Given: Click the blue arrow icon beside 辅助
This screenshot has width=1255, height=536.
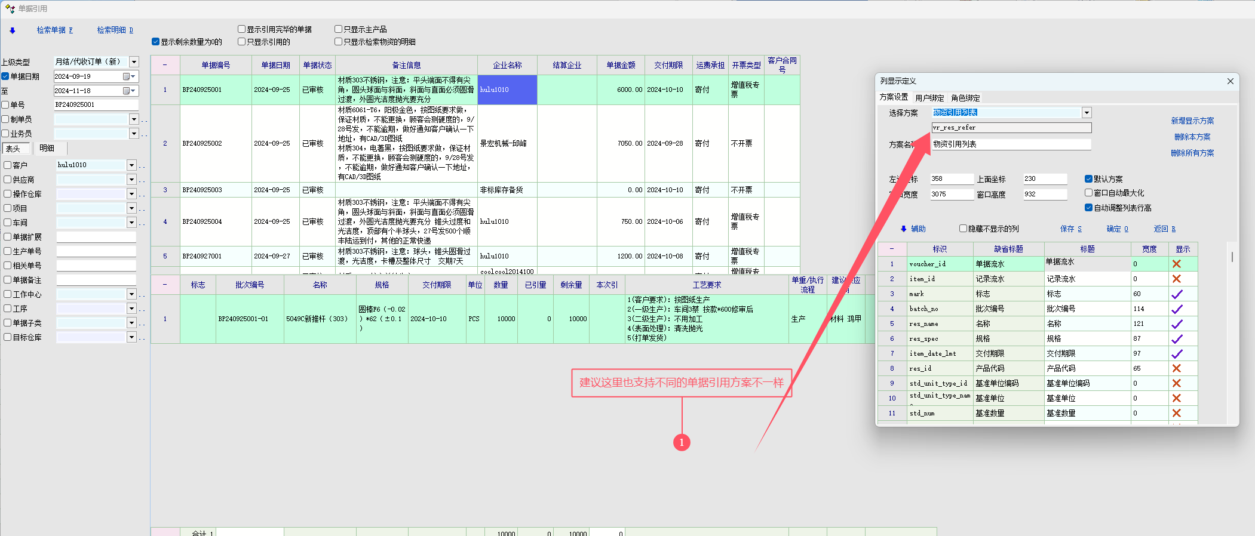Looking at the screenshot, I should (903, 229).
